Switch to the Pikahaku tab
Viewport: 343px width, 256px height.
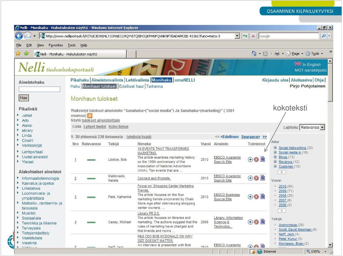(80, 80)
